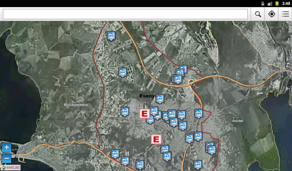Tap the magnifier search icon
The image size is (292, 171).
tap(258, 14)
